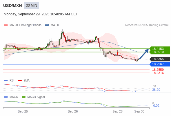Click the Sep 28 date on the time axis
Screen dimensions: 171x116
(x=117, y=111)
